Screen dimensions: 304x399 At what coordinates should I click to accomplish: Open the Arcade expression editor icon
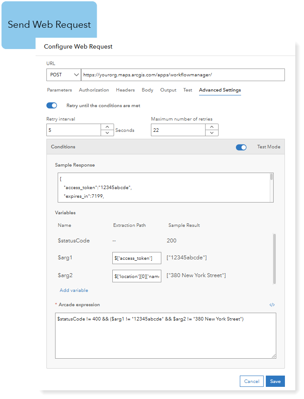272,305
